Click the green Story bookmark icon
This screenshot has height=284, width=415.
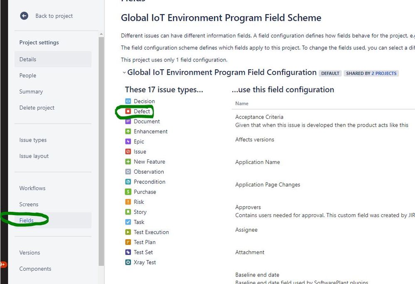pyautogui.click(x=128, y=212)
